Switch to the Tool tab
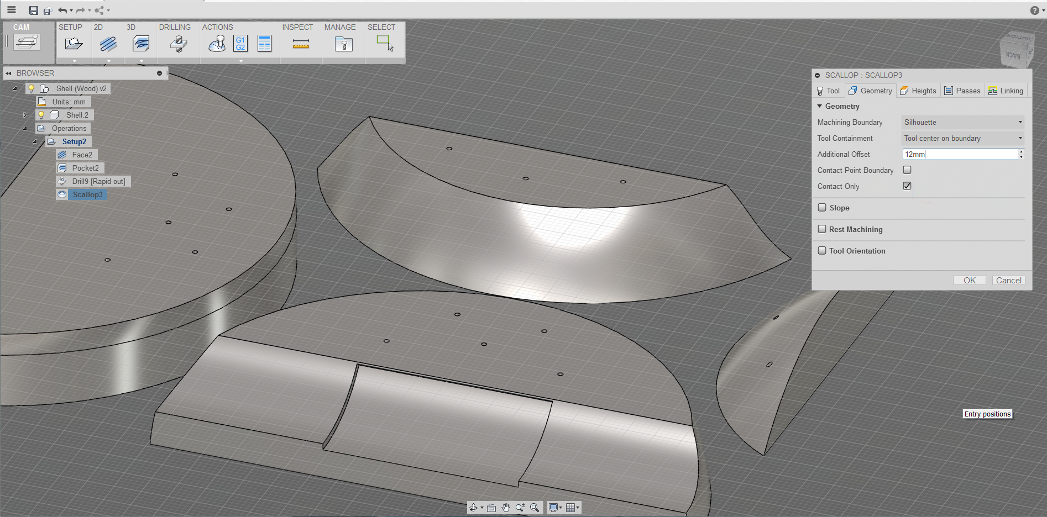Image resolution: width=1047 pixels, height=517 pixels. point(829,91)
